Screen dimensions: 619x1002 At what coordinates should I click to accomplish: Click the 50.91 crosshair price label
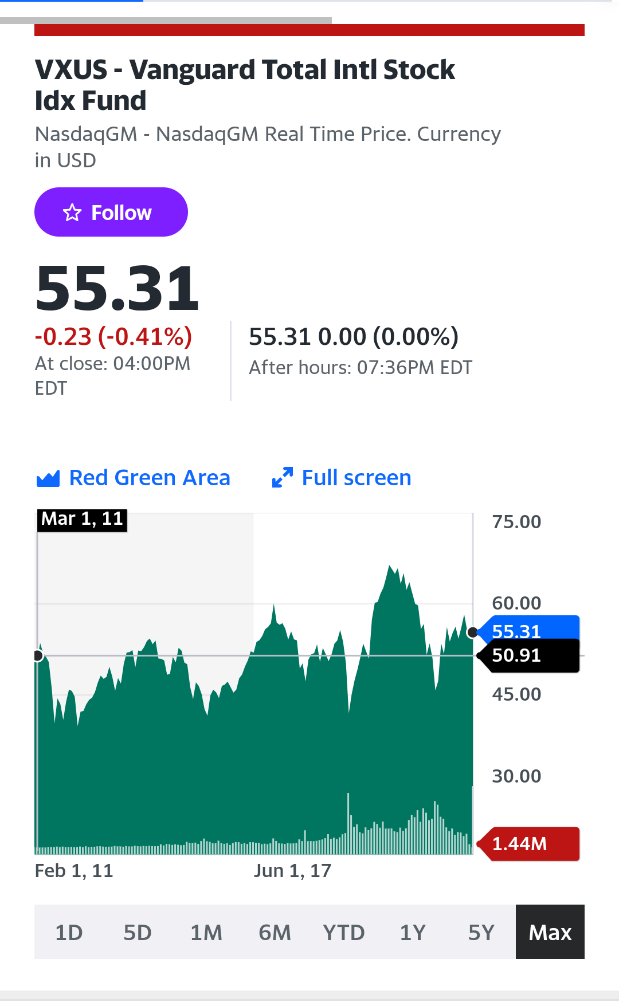click(x=528, y=655)
